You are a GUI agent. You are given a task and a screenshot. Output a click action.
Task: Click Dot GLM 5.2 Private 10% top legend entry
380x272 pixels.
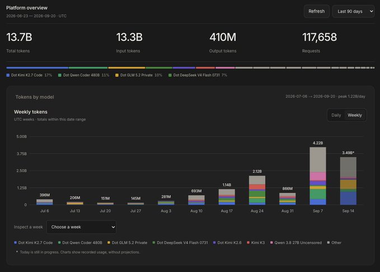point(139,75)
